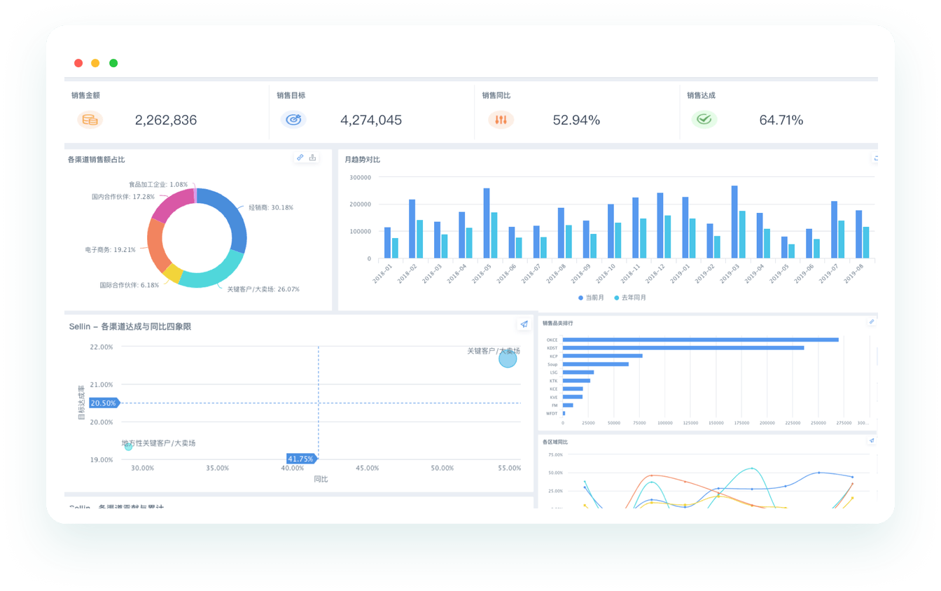Click the send icon on 各区域同比 panel

(872, 441)
